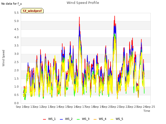
Task: Click the 3.0 y-axis tick label
Action: pos(16,54)
